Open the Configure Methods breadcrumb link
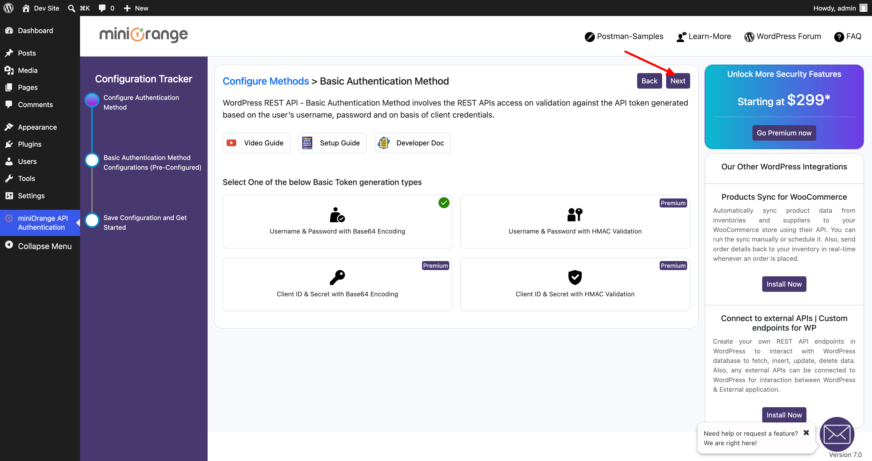This screenshot has width=872, height=461. [x=266, y=81]
